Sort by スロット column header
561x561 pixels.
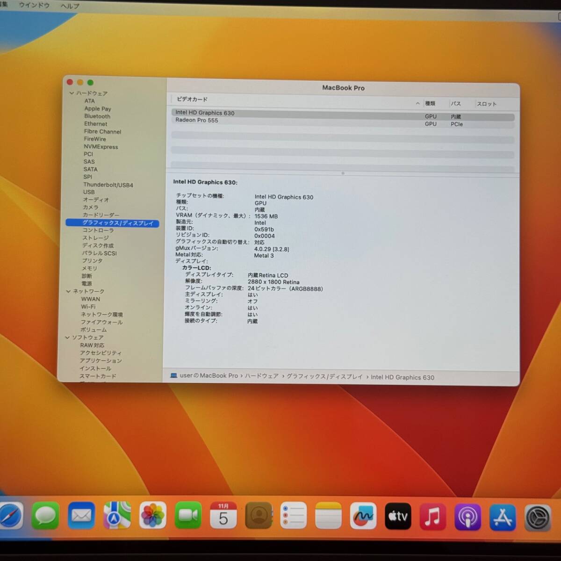pyautogui.click(x=487, y=104)
